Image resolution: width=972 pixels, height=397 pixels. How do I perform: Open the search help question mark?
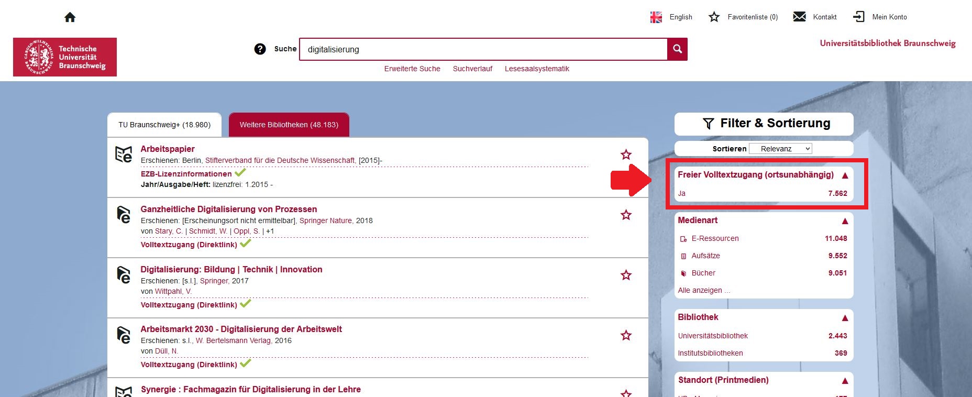point(260,49)
